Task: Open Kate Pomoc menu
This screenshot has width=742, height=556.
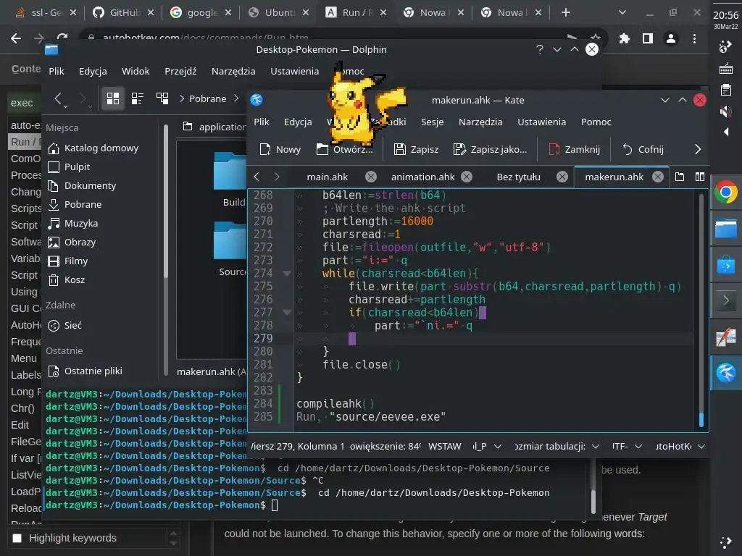Action: (x=596, y=122)
